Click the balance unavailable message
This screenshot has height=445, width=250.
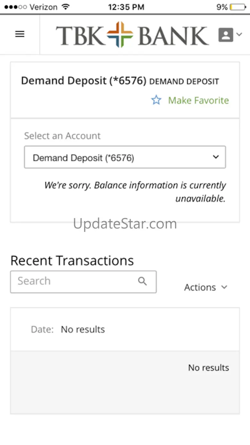pos(135,192)
